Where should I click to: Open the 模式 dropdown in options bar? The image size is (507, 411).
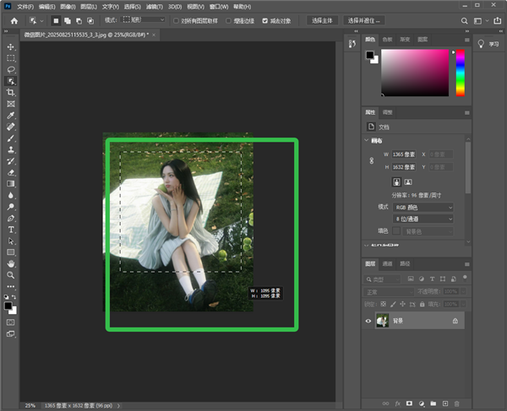143,19
